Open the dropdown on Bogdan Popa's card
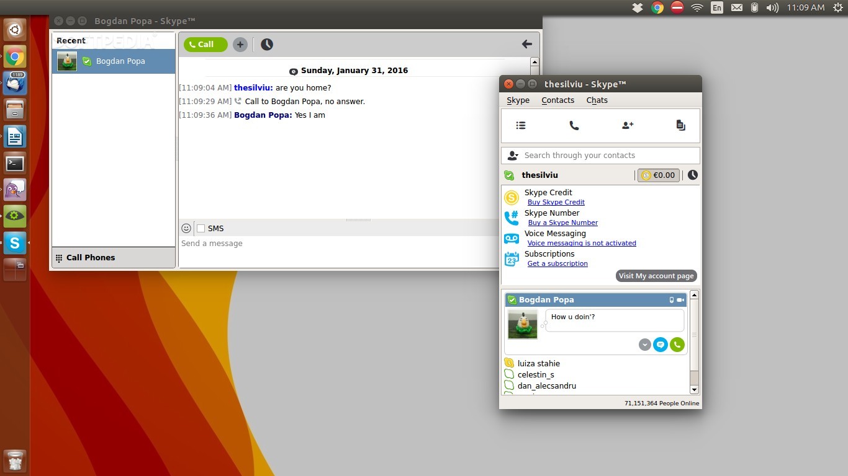Viewport: 848px width, 476px height. (x=644, y=345)
